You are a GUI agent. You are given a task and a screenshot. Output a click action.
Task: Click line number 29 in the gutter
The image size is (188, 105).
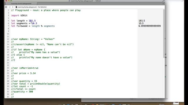click(x=8, y=84)
